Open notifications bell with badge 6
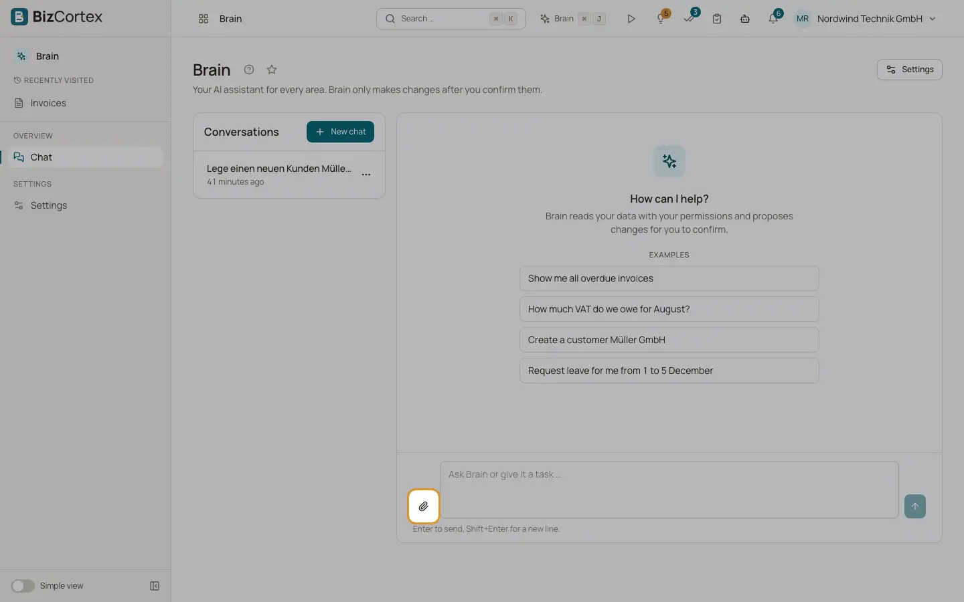The image size is (964, 602). (x=773, y=19)
